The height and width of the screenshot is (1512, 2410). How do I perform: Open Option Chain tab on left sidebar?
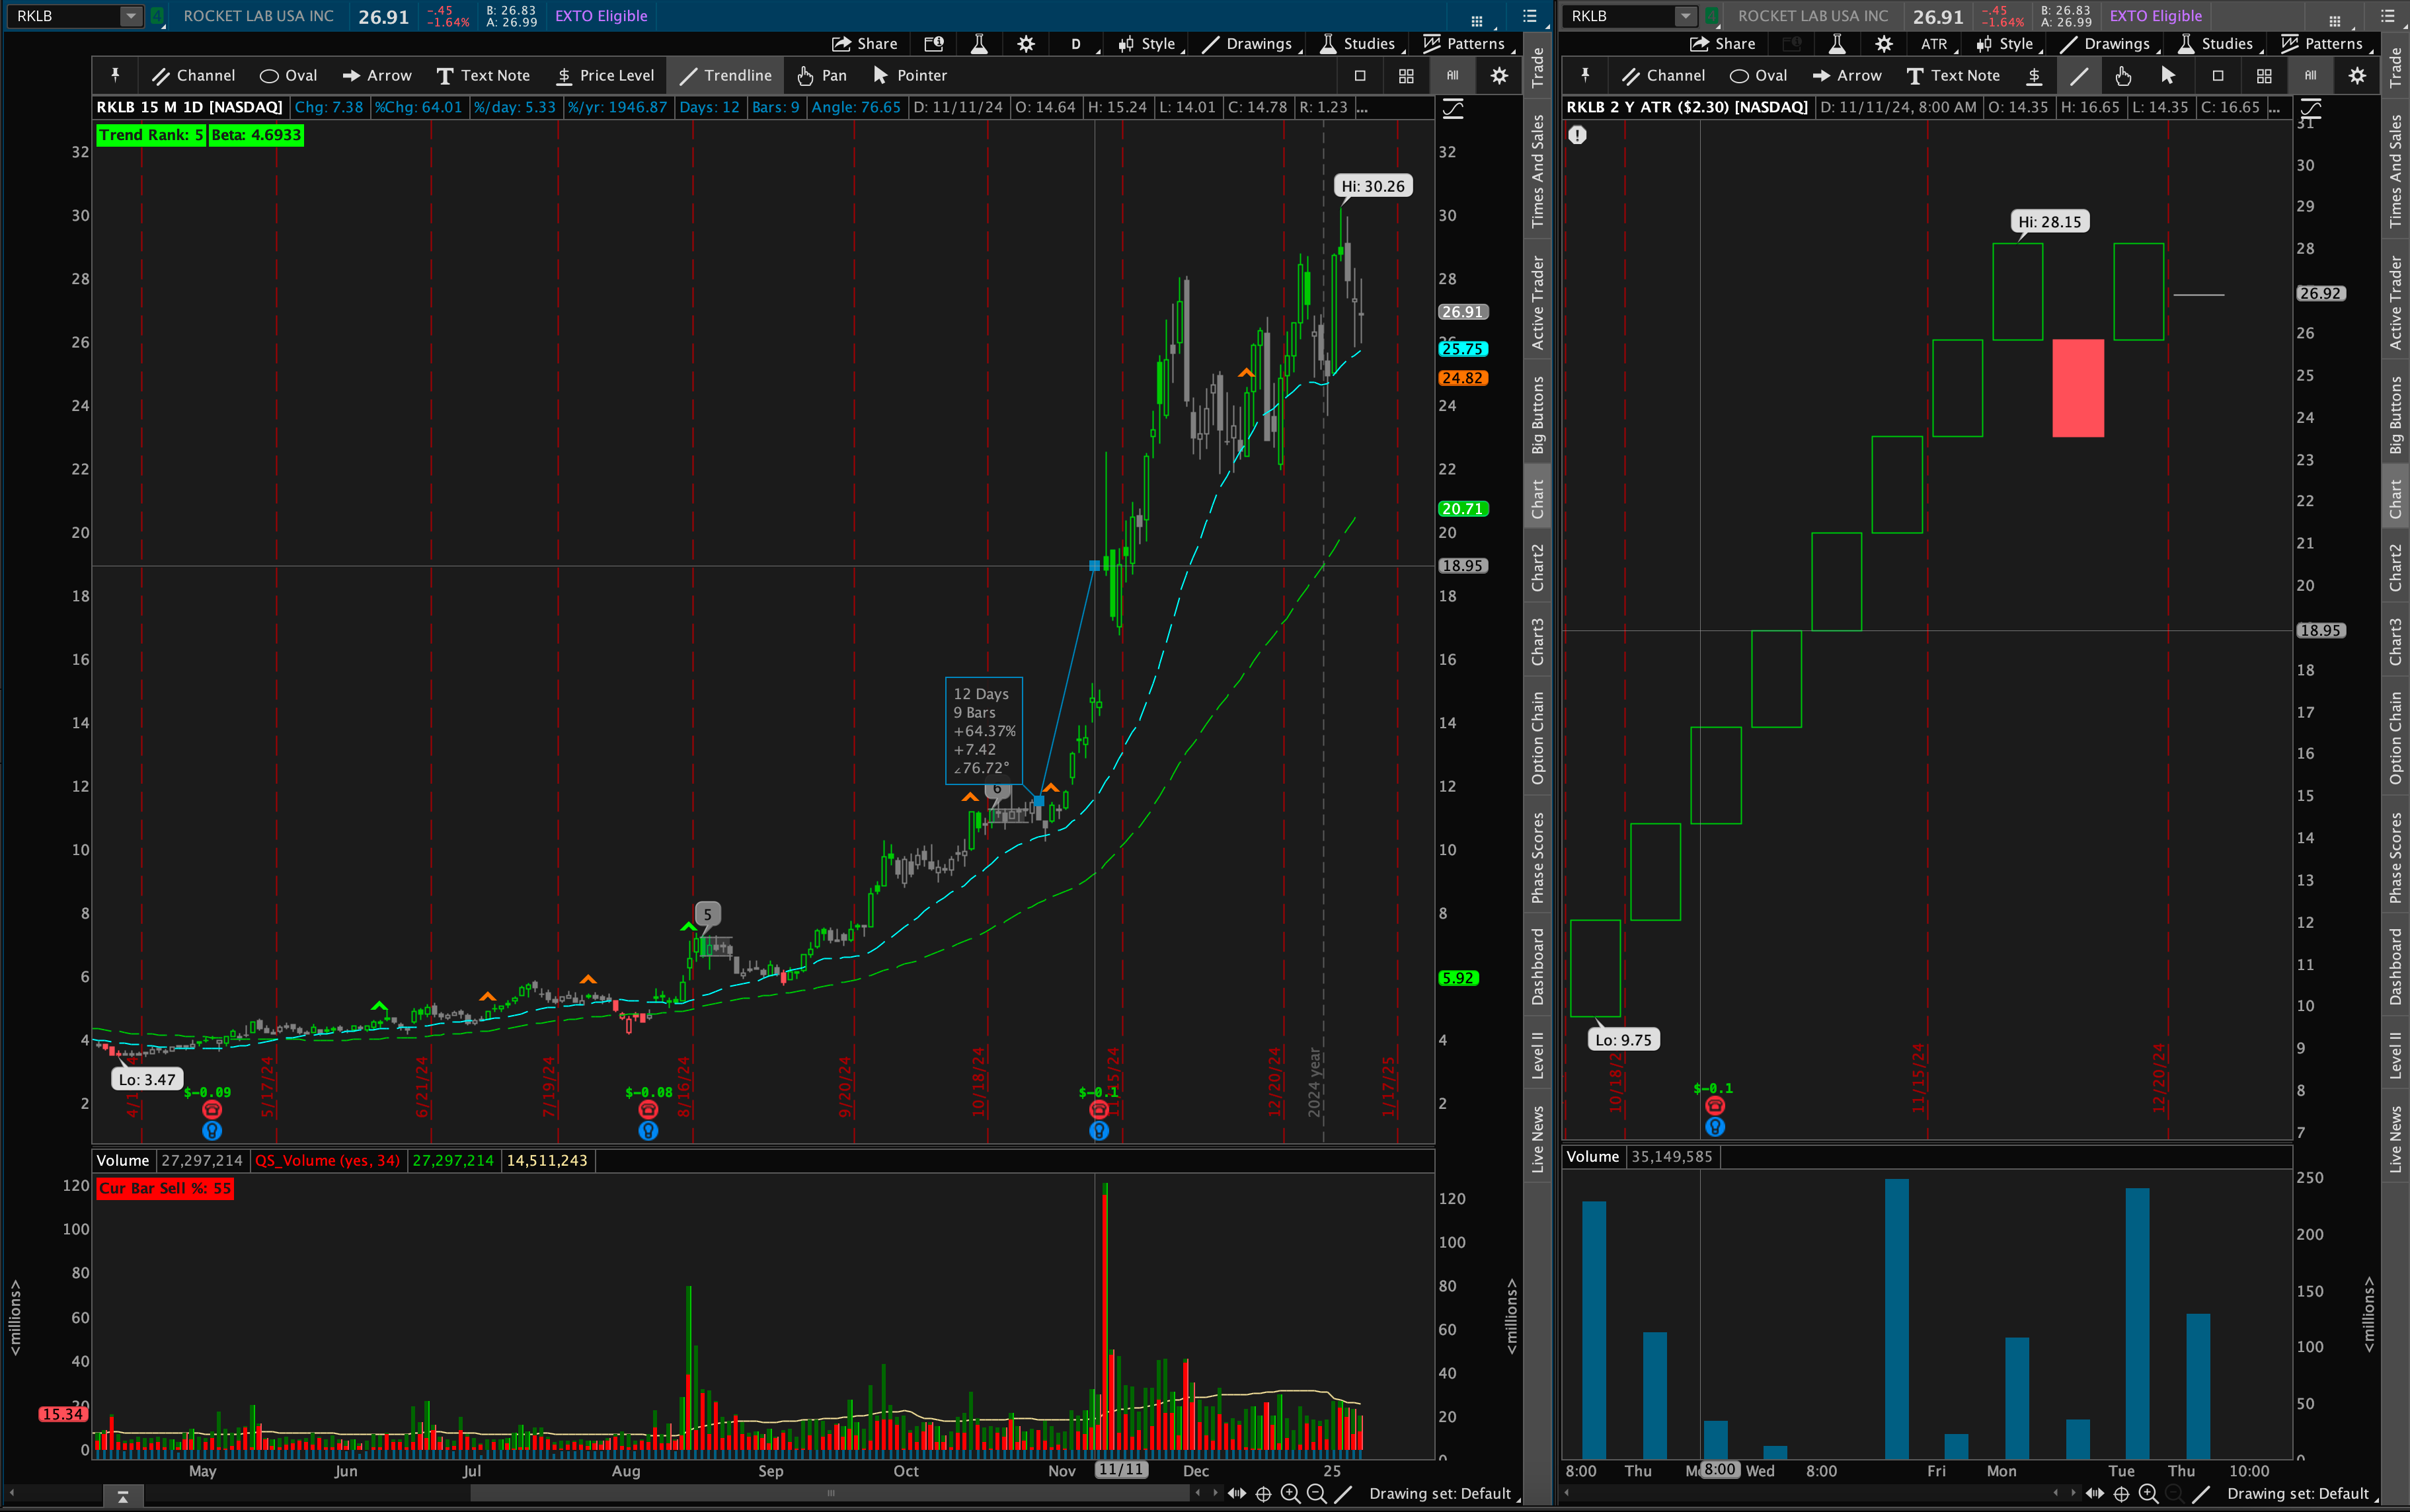click(x=1537, y=738)
